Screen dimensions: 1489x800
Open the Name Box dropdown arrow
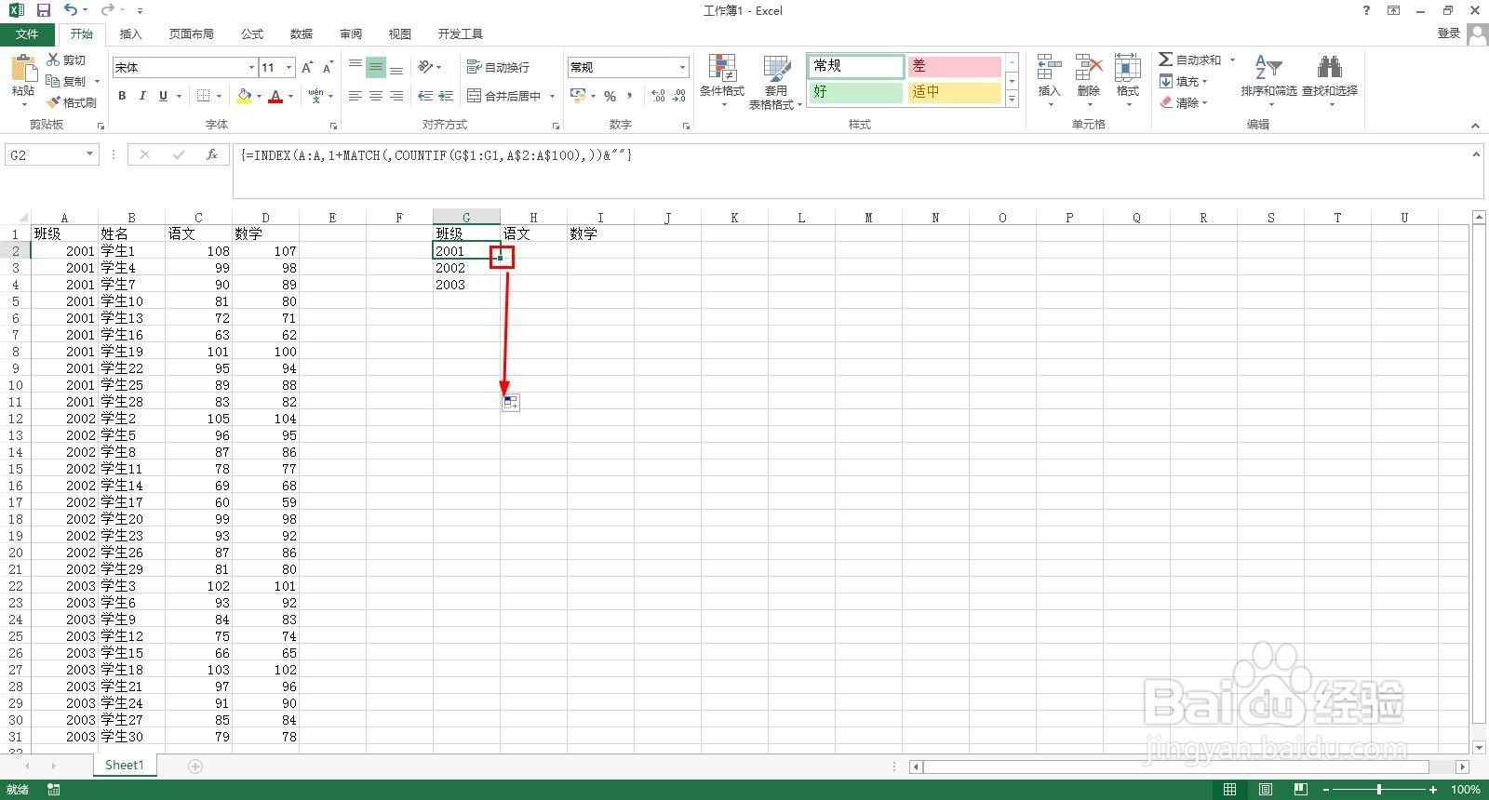click(x=89, y=154)
